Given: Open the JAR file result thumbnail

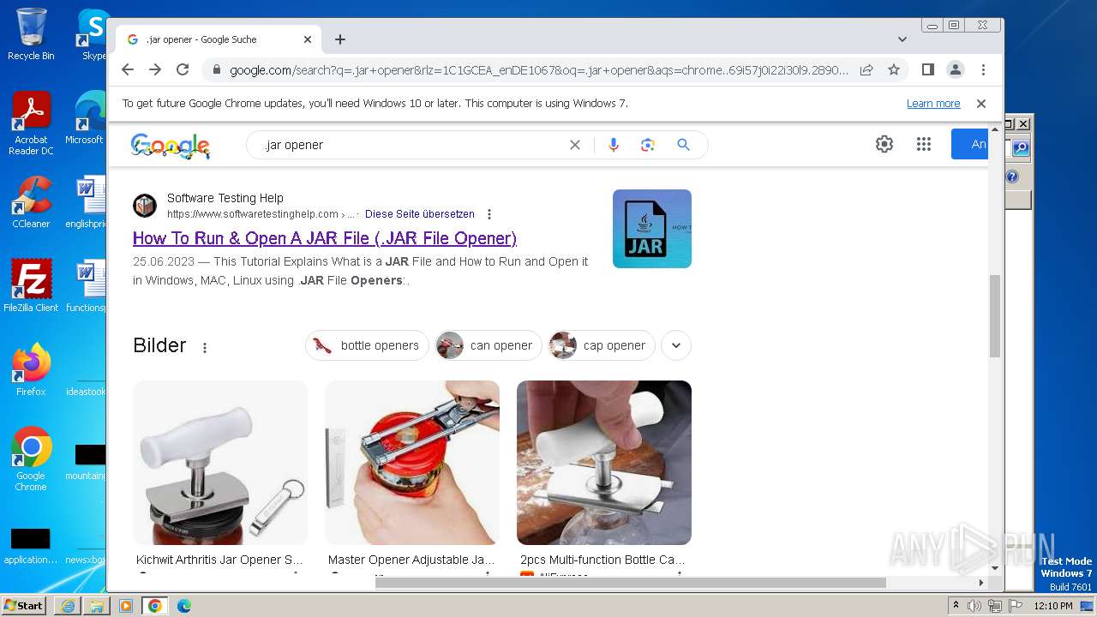Looking at the screenshot, I should click(652, 229).
